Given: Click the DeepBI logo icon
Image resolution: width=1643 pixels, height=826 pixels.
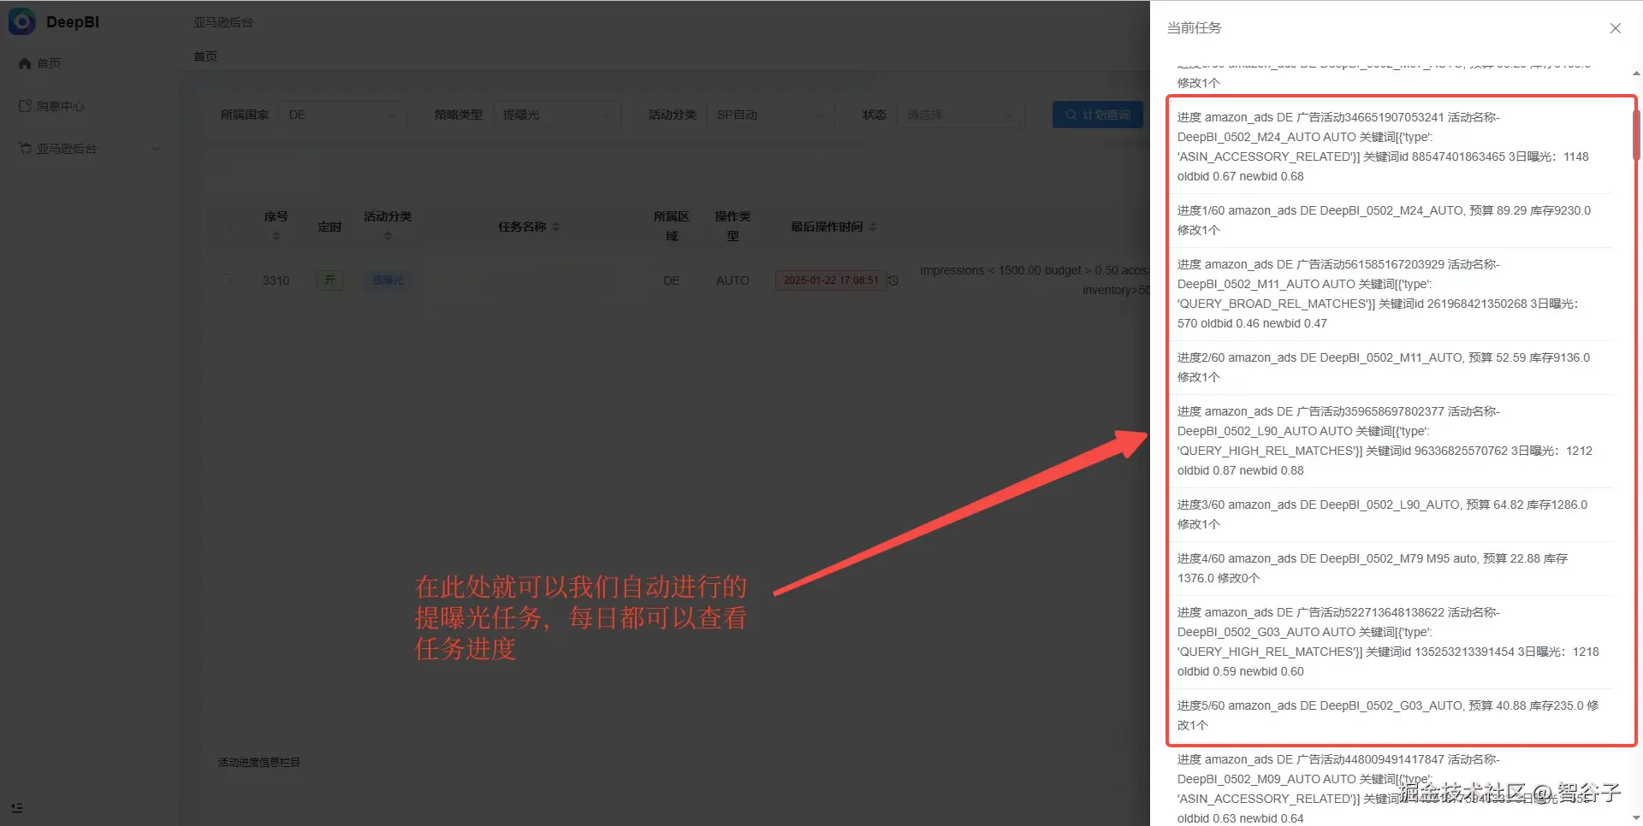Looking at the screenshot, I should click(x=21, y=21).
